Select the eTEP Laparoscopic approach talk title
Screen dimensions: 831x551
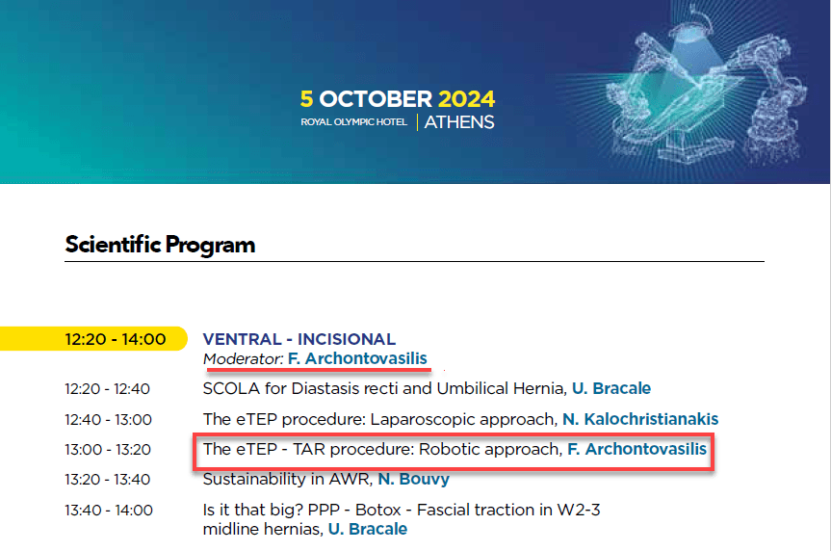point(379,419)
